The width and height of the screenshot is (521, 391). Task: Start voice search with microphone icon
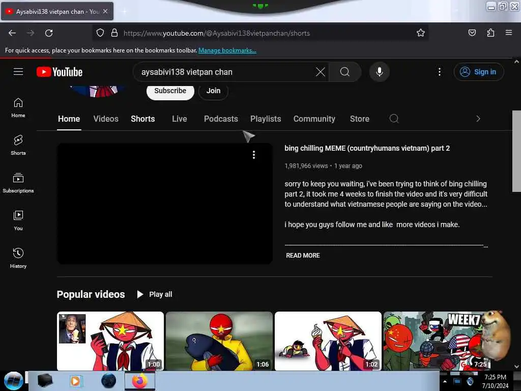pyautogui.click(x=379, y=72)
